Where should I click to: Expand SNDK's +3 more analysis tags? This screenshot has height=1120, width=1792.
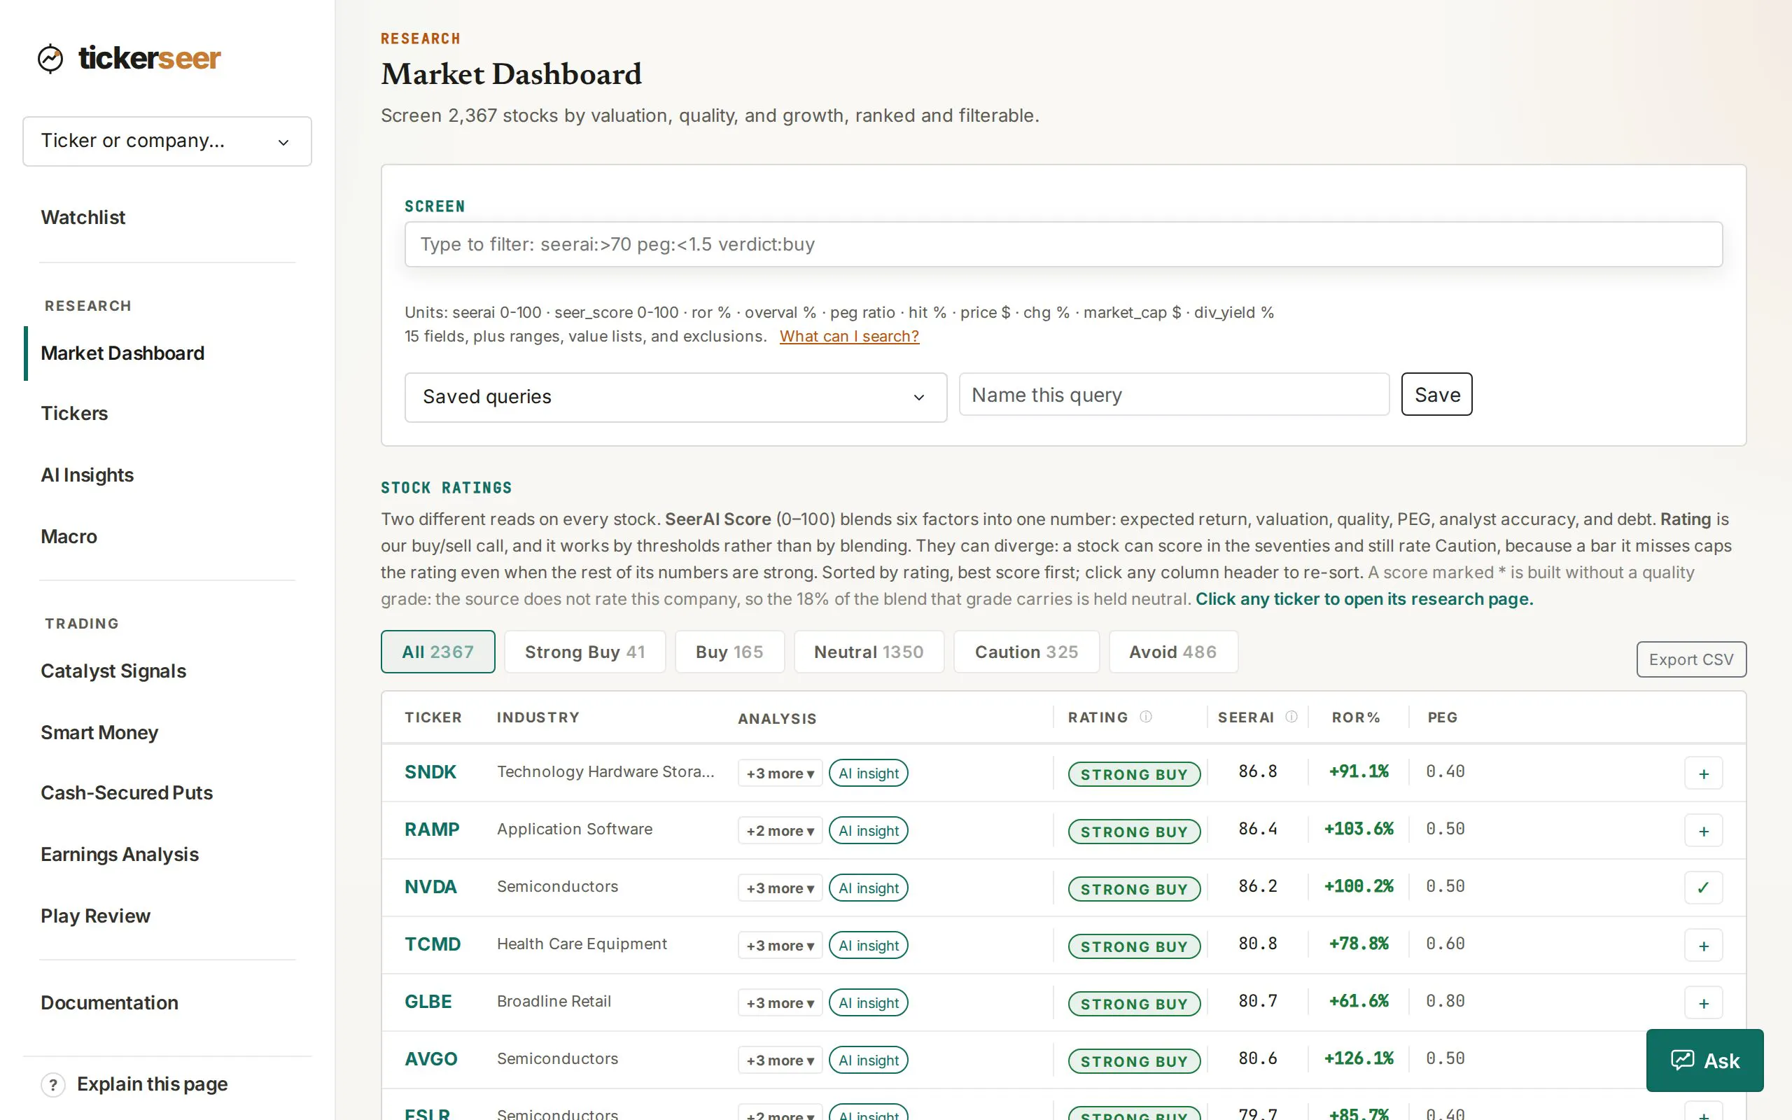click(x=780, y=773)
